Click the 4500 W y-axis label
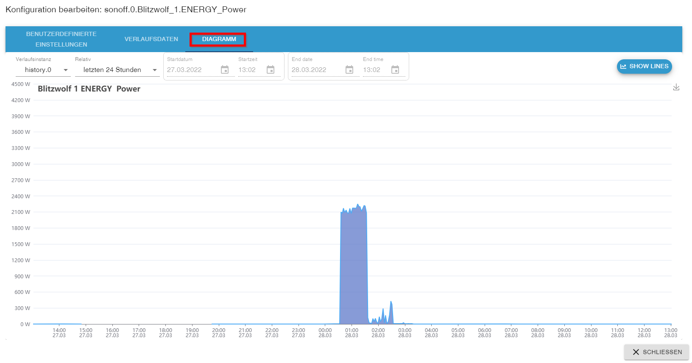 (21, 84)
